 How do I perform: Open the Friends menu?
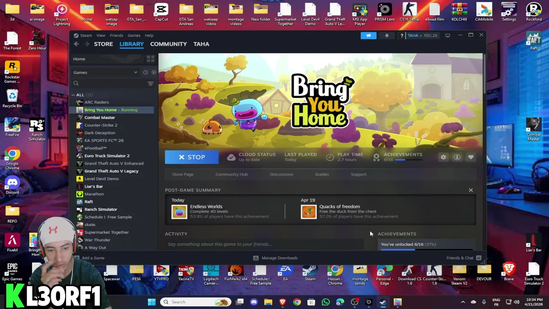tap(116, 36)
